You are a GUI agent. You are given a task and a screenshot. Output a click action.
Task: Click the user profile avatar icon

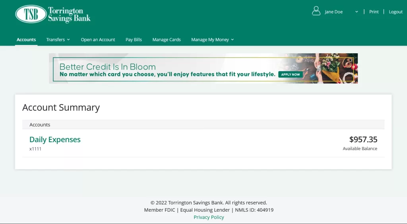pyautogui.click(x=316, y=11)
